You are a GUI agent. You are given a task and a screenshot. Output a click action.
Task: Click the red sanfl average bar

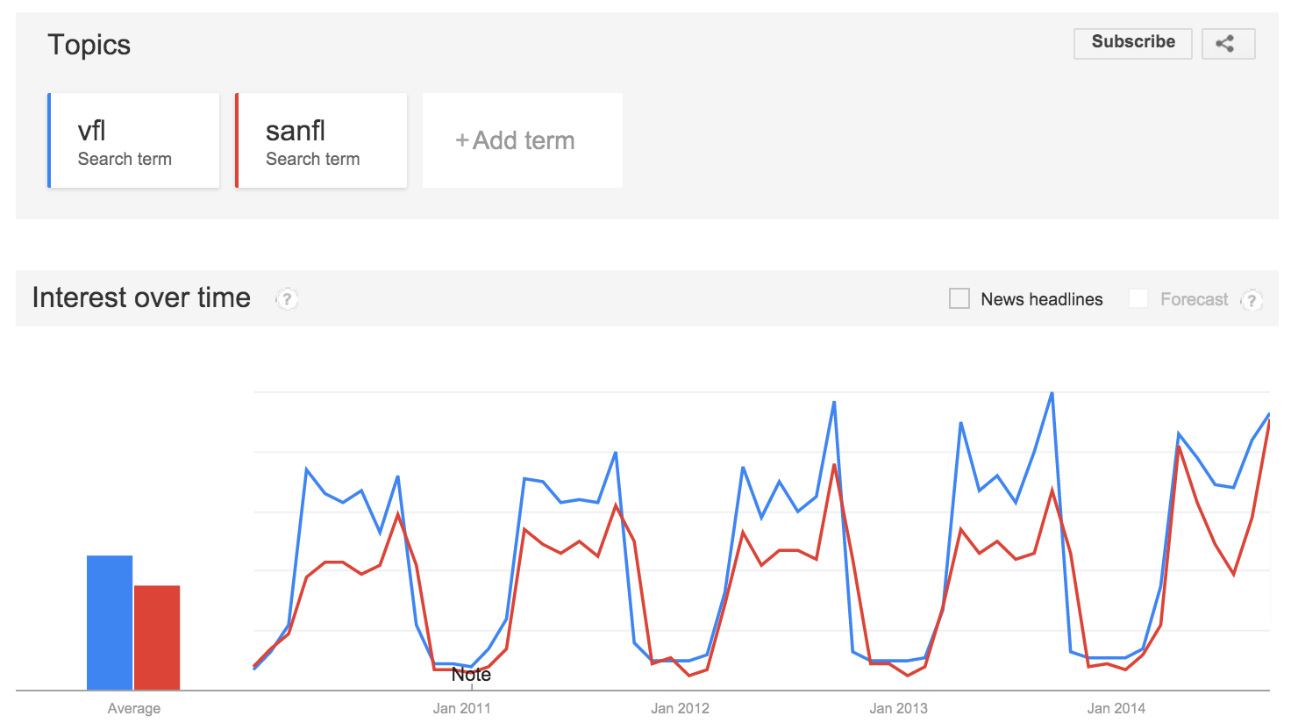157,637
